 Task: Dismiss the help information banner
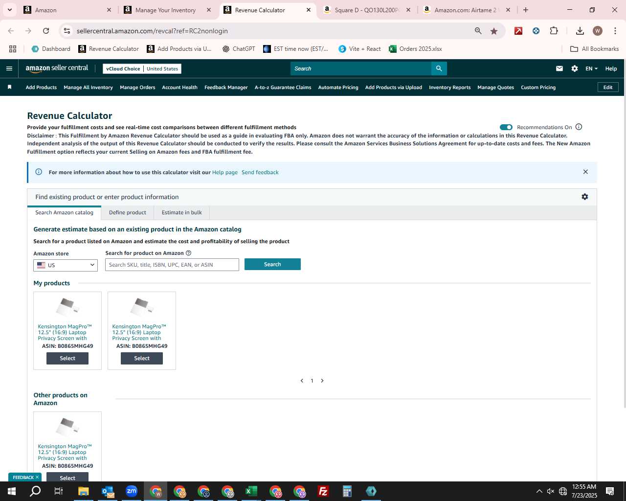click(585, 172)
